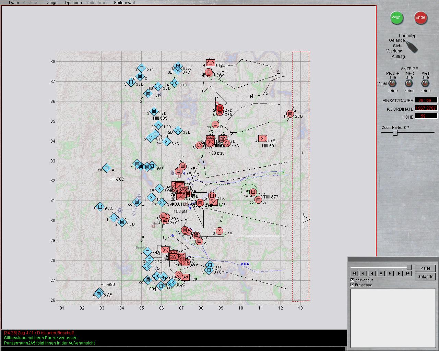Flip the PFADE display toggle switch
This screenshot has height=351, width=439.
tap(393, 84)
